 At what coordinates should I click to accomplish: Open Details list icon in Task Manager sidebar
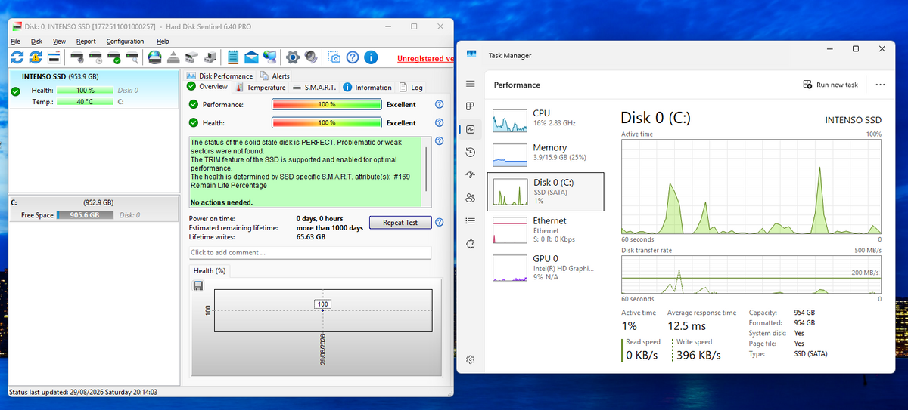pyautogui.click(x=470, y=220)
